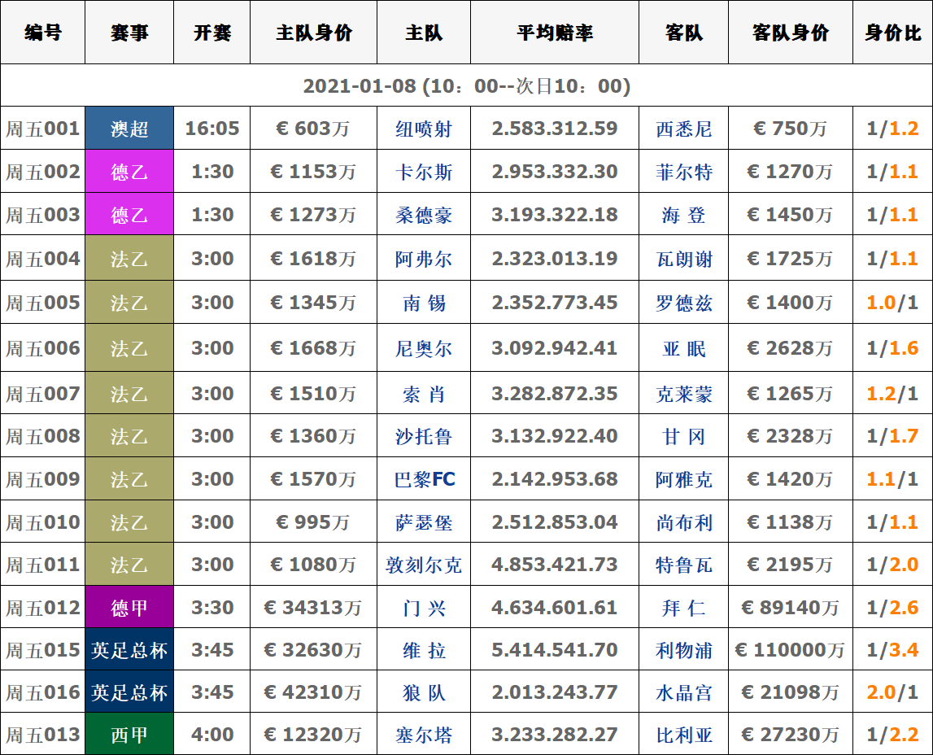Open 水晶宫 team page
The width and height of the screenshot is (933, 755).
point(683,692)
